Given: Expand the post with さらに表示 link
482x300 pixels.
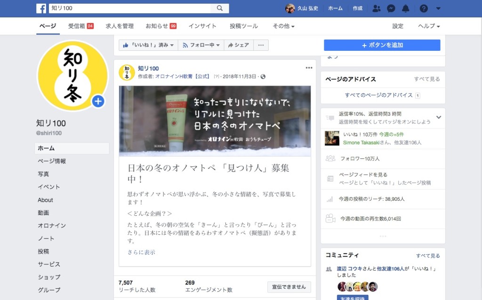Looking at the screenshot, I should pos(141,253).
